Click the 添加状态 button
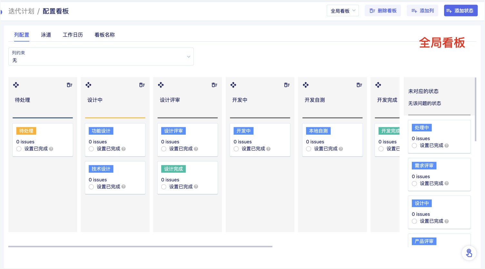The width and height of the screenshot is (485, 269). [461, 11]
